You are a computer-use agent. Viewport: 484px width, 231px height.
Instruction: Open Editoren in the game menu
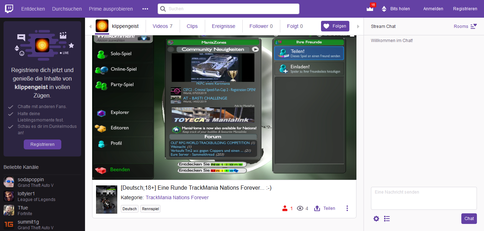[x=123, y=128]
